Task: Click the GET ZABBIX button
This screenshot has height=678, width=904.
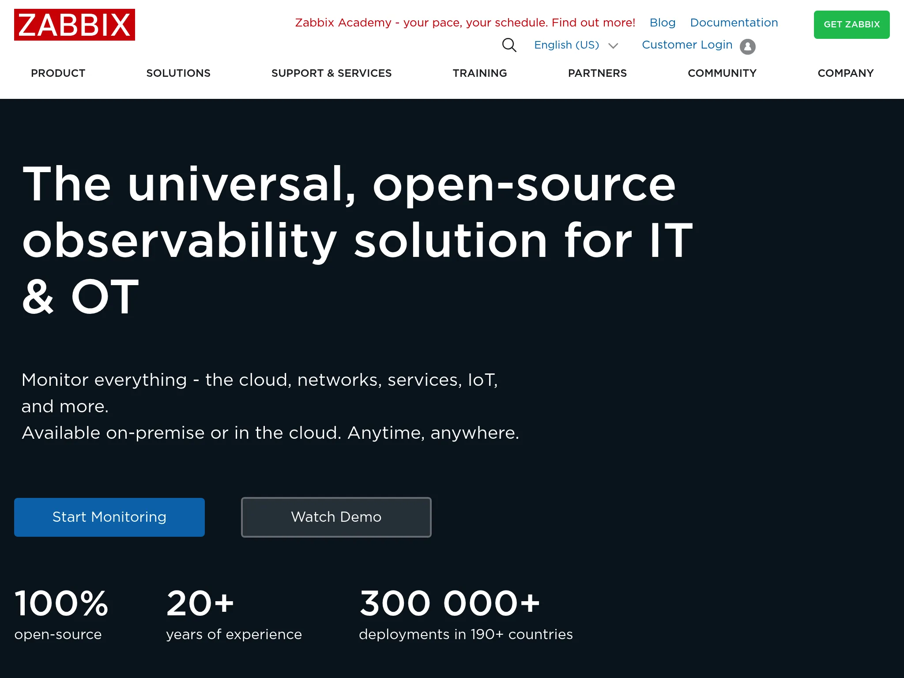Action: point(851,25)
